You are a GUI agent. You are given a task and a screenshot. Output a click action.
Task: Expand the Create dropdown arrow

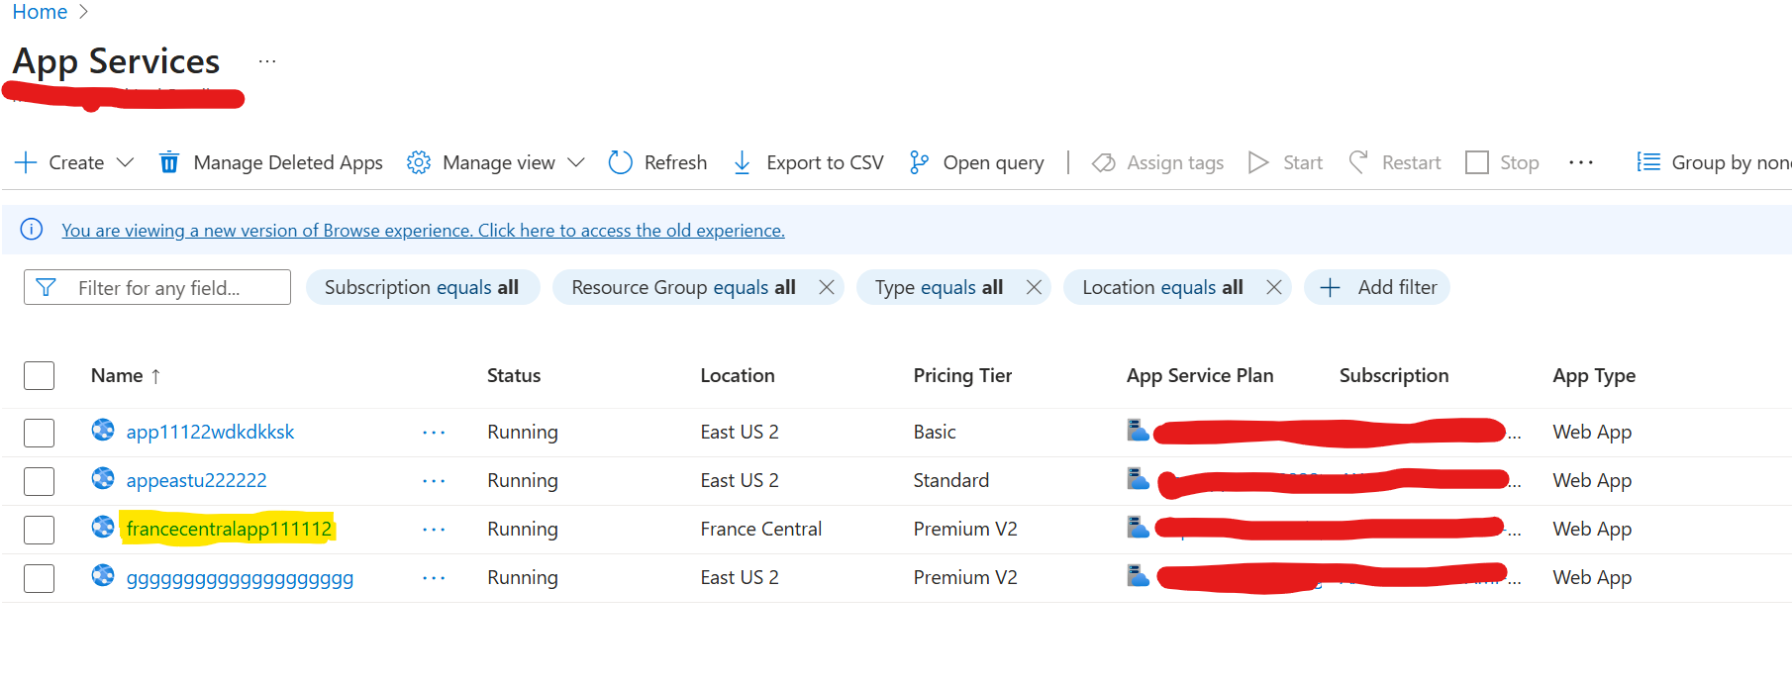pos(125,162)
